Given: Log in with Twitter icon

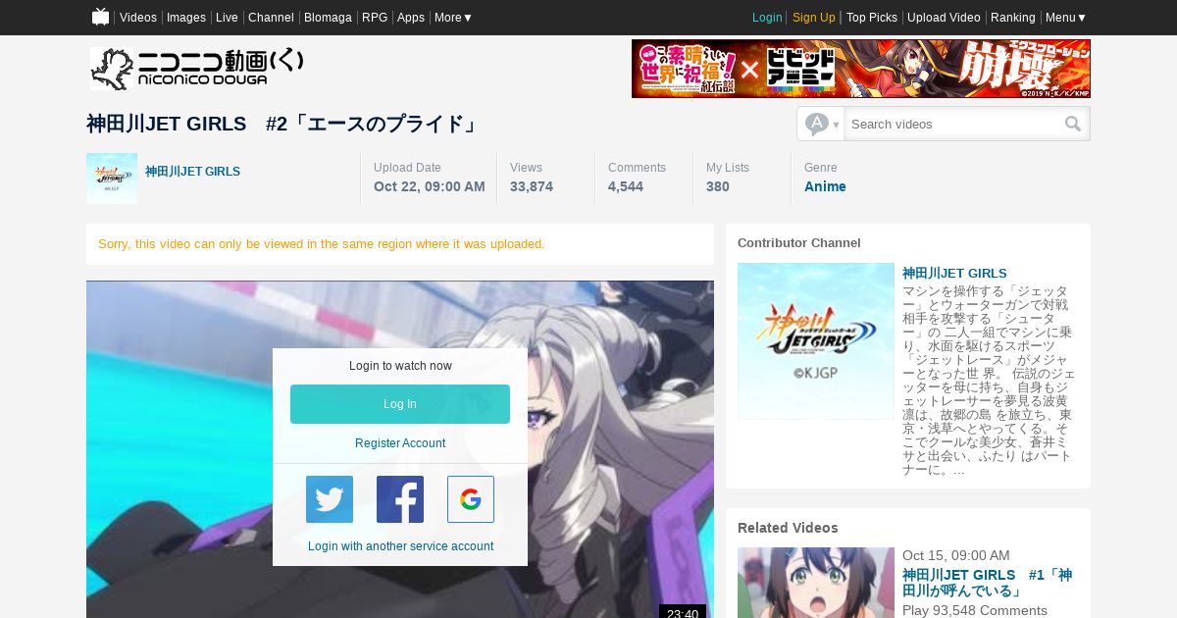Looking at the screenshot, I should click(x=330, y=499).
